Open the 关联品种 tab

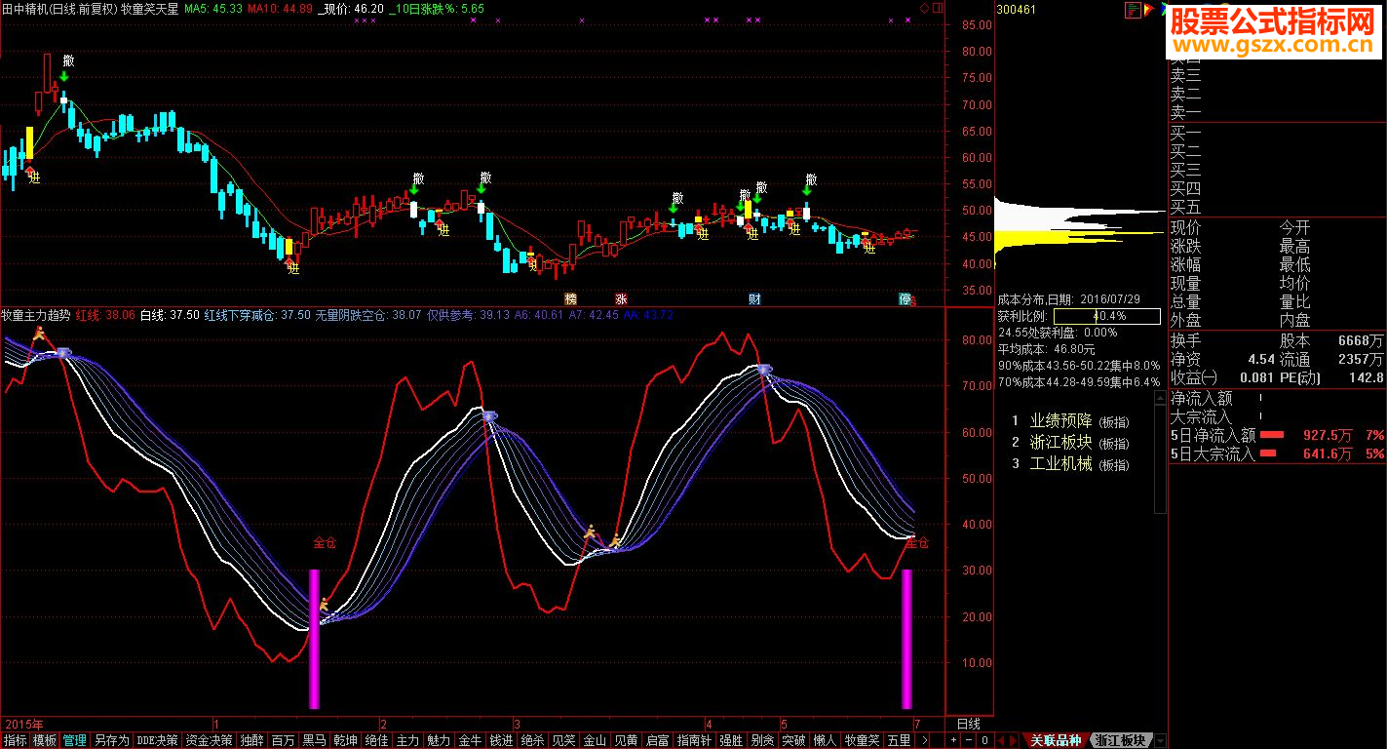click(1056, 740)
